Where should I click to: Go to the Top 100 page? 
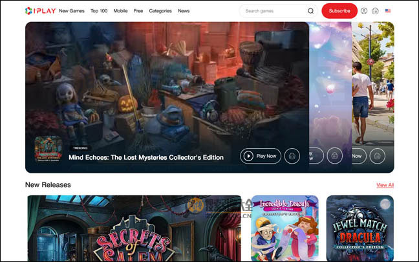click(x=99, y=11)
